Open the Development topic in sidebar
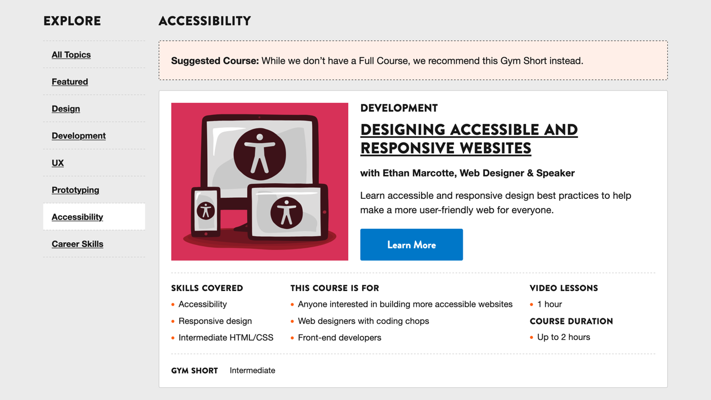Image resolution: width=711 pixels, height=400 pixels. click(78, 136)
